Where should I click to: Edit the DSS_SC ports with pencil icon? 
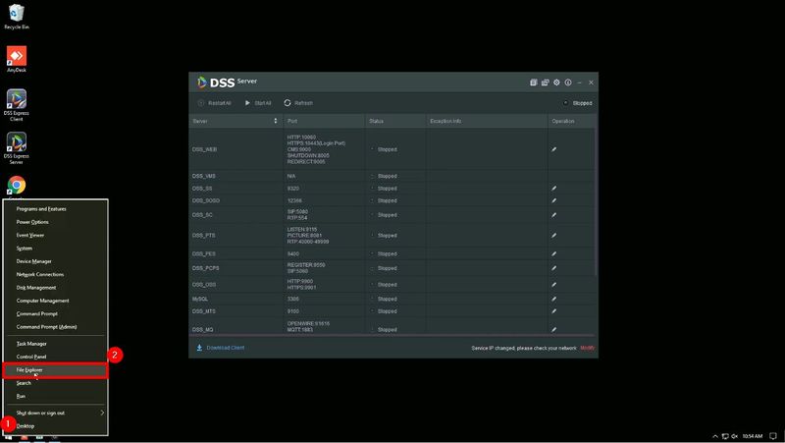[x=553, y=215]
